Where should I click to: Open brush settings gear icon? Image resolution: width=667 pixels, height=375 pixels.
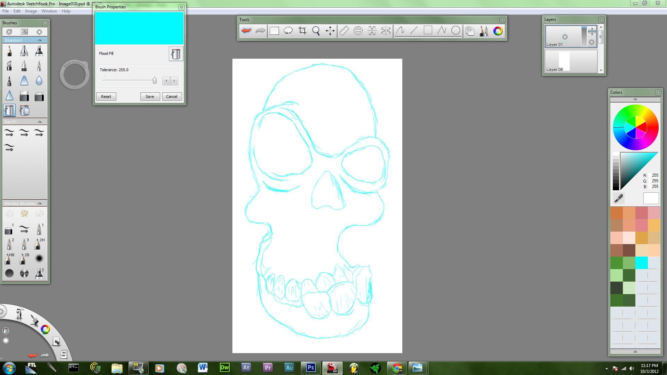[39, 32]
